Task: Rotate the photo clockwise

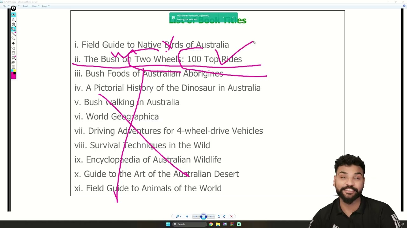Action: coord(224,216)
